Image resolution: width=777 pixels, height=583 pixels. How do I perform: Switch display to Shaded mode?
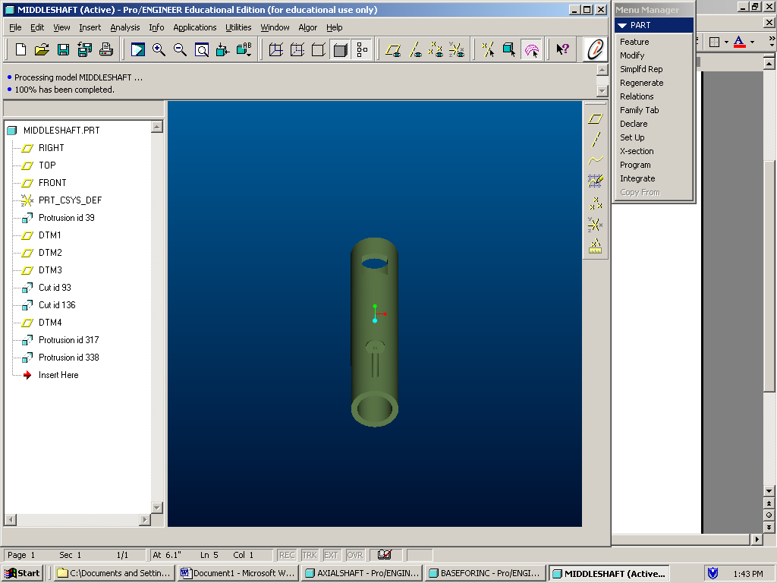point(340,49)
